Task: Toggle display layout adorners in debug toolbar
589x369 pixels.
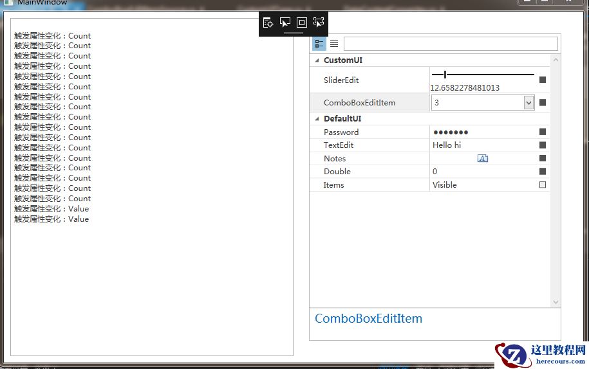Action: 302,23
